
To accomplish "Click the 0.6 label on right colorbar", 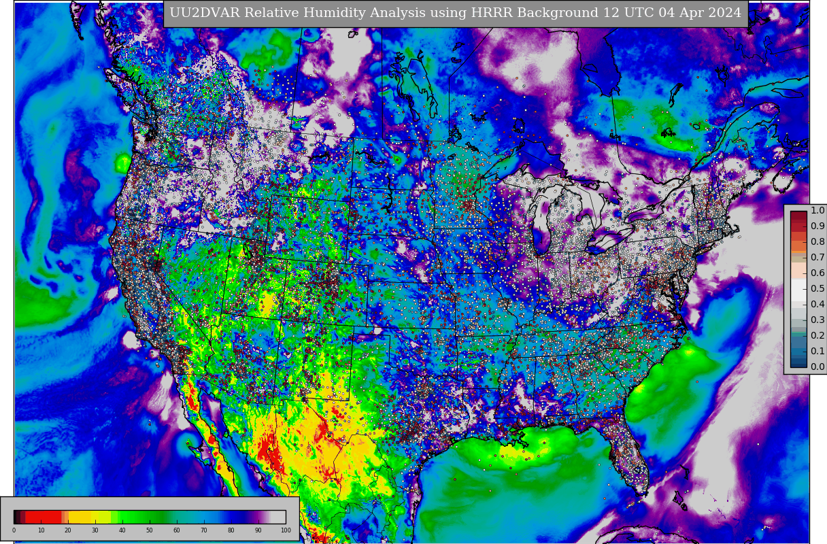I will (817, 273).
